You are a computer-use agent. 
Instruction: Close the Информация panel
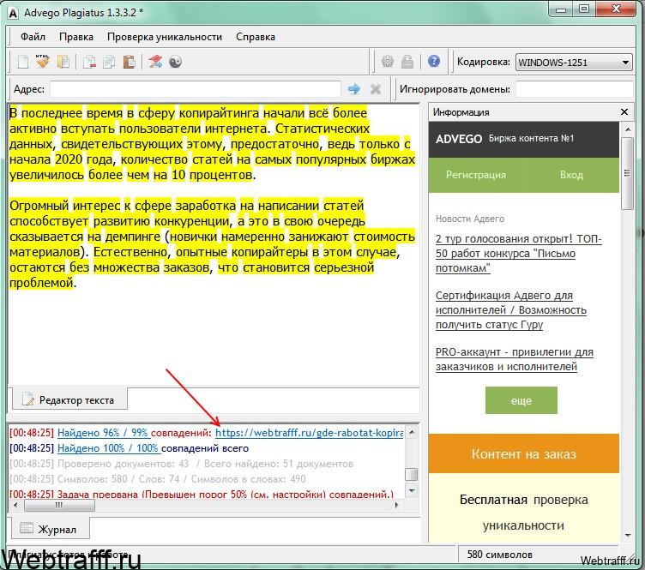pyautogui.click(x=624, y=111)
